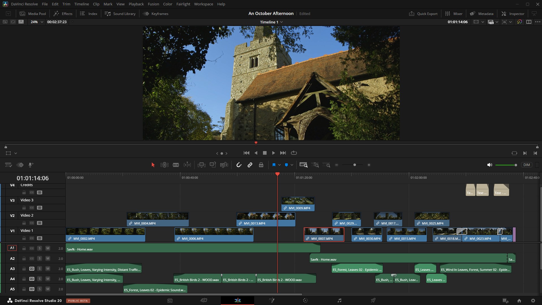
Task: Open the Mixer panel
Action: coord(454,14)
